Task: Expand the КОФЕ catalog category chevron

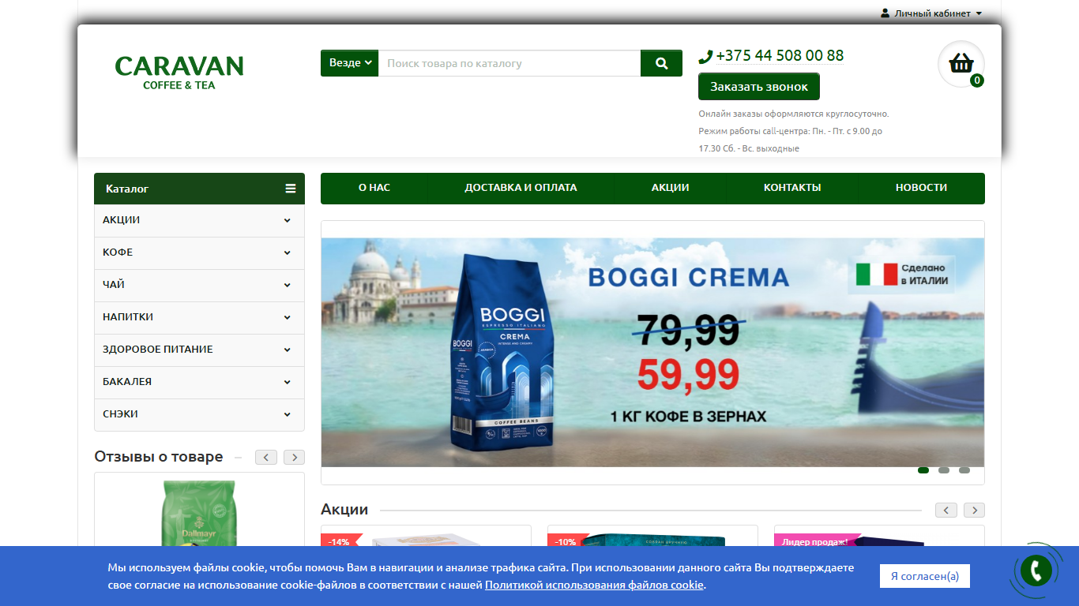Action: click(288, 253)
